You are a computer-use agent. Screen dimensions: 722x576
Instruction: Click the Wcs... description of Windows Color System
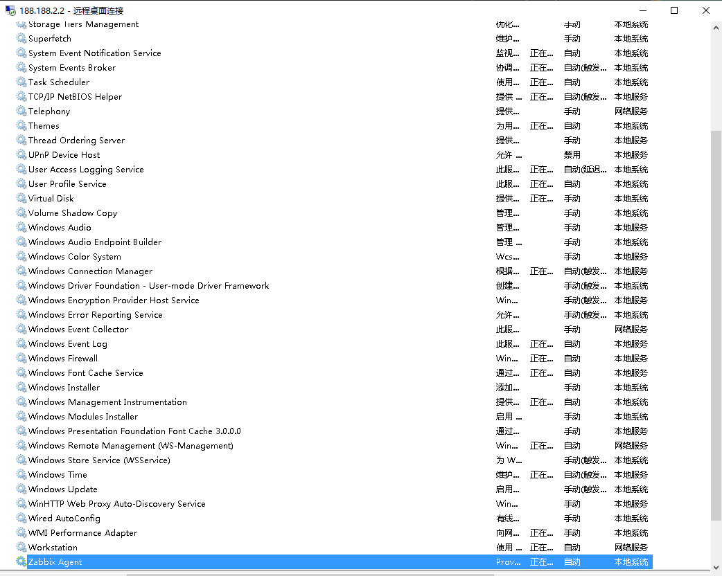507,256
